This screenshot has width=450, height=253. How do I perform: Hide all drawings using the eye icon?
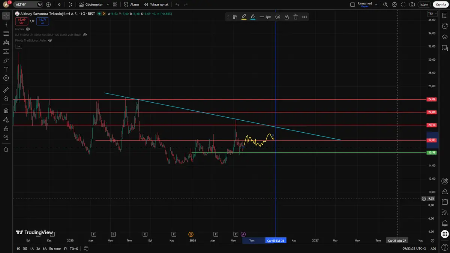click(x=6, y=137)
